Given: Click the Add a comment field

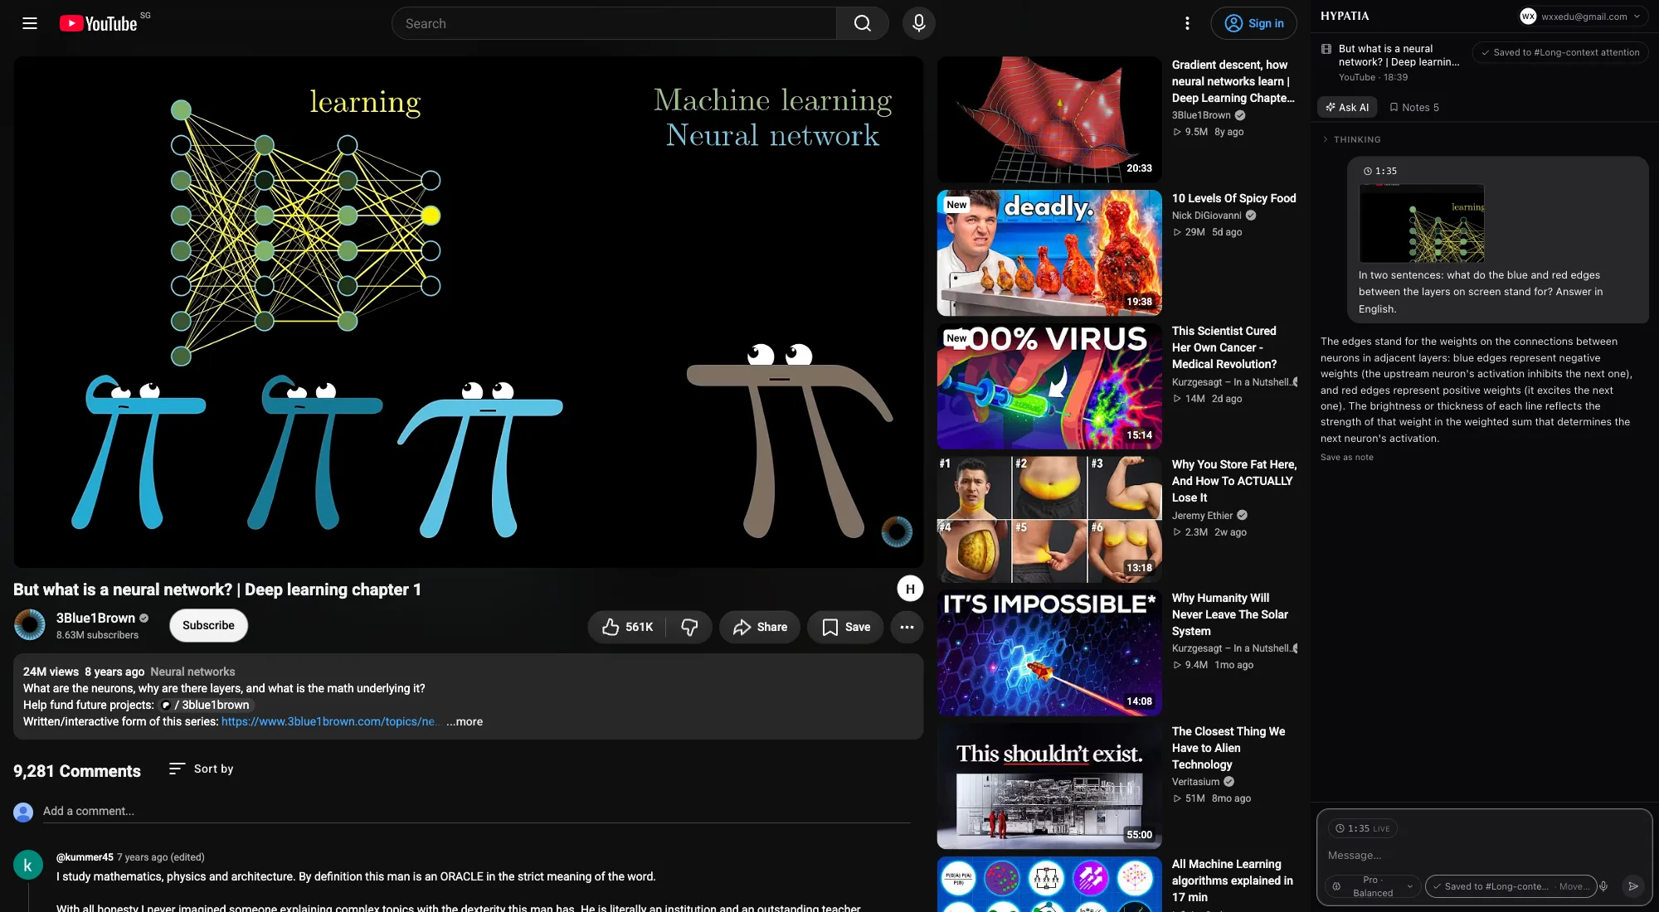Looking at the screenshot, I should tap(476, 812).
